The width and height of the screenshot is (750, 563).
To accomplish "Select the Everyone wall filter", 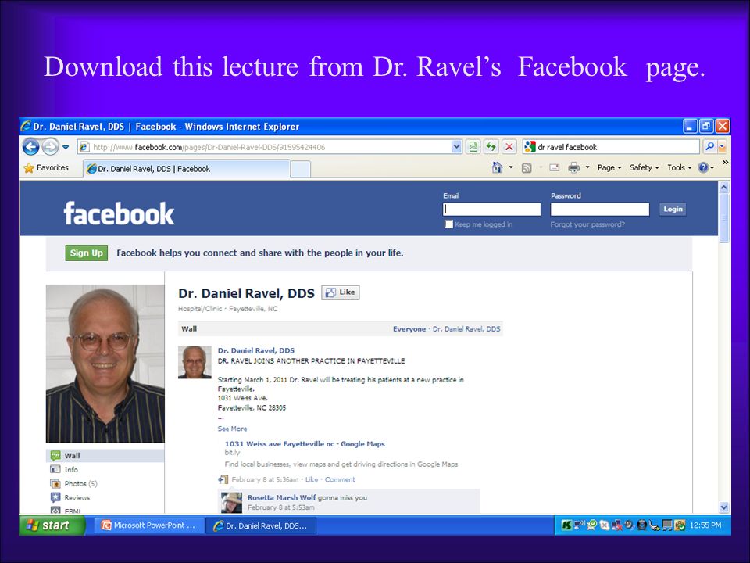I will (409, 329).
